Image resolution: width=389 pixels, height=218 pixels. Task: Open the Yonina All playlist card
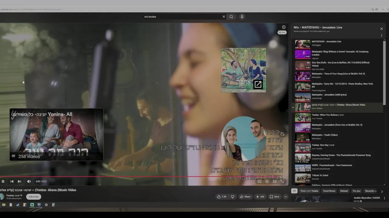coord(57,134)
